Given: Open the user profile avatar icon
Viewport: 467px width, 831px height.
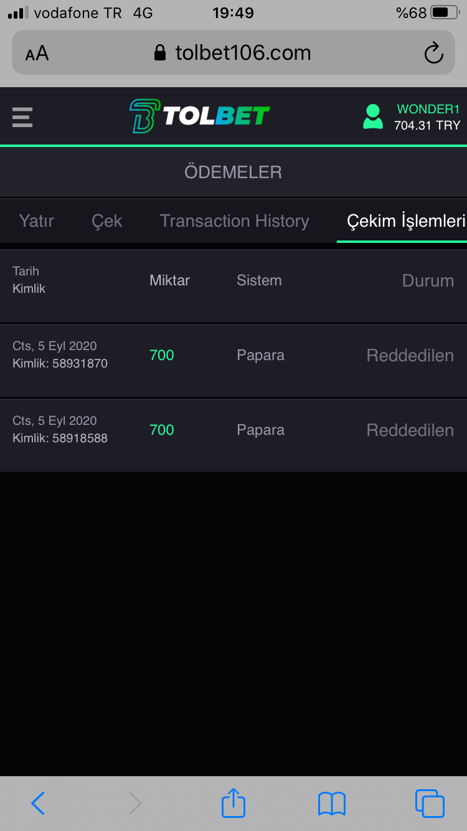Looking at the screenshot, I should pyautogui.click(x=373, y=116).
